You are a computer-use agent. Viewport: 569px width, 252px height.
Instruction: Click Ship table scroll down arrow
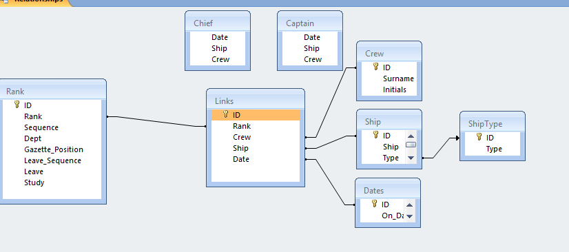click(411, 158)
